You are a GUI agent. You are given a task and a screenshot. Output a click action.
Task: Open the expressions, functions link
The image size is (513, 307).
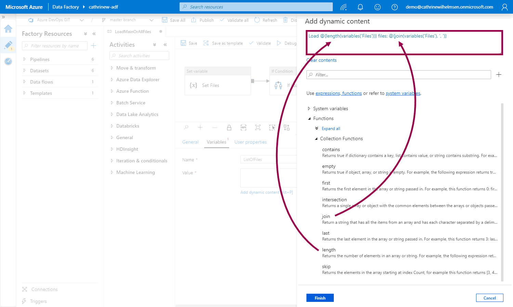pyautogui.click(x=339, y=93)
